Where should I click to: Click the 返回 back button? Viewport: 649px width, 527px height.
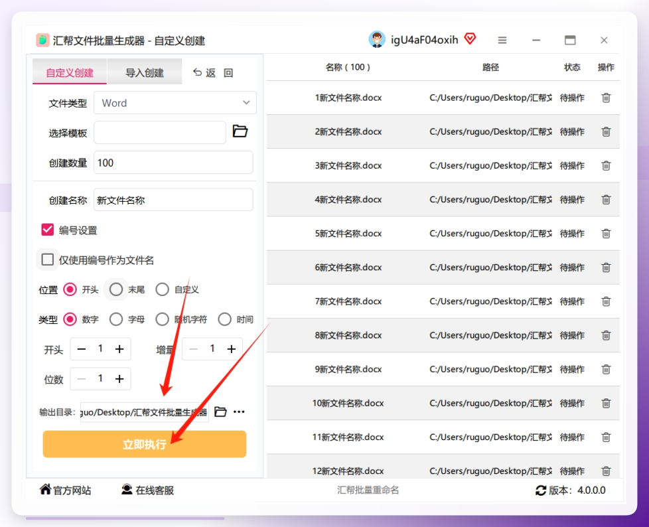pos(213,72)
